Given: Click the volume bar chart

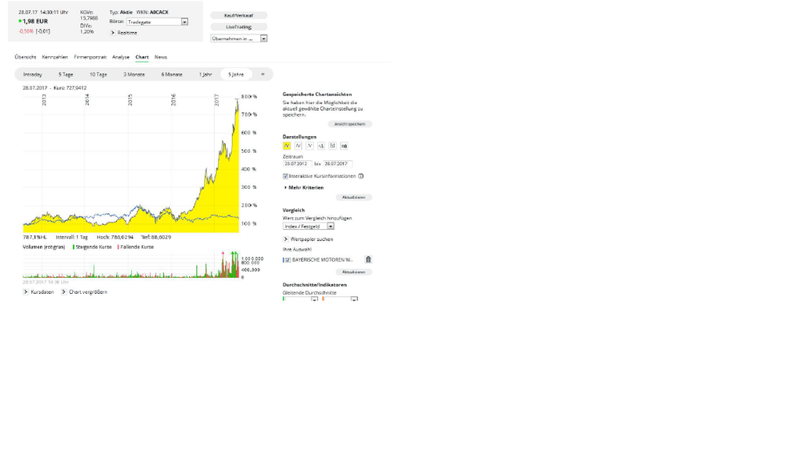Looking at the screenshot, I should tap(131, 265).
